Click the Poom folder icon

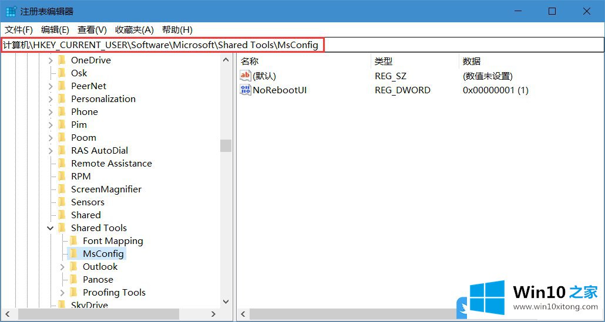pos(62,137)
